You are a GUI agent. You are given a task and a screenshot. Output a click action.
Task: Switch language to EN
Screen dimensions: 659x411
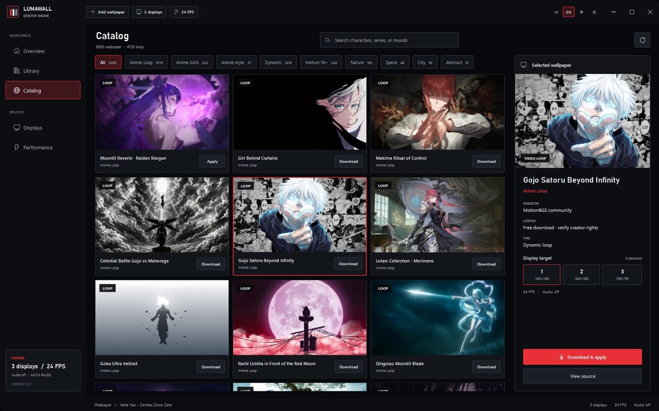[568, 12]
